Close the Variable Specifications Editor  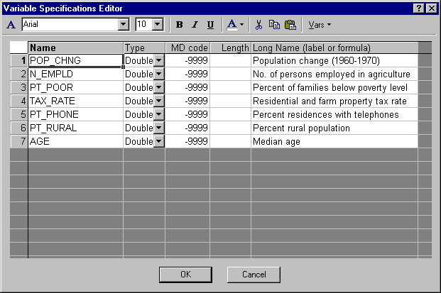pos(431,8)
